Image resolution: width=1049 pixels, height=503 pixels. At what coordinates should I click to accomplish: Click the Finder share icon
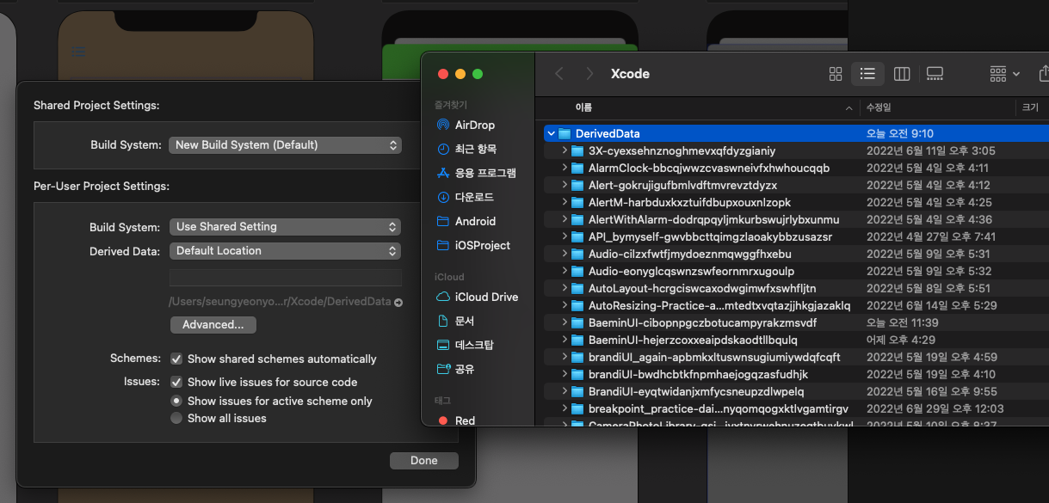click(x=1043, y=73)
